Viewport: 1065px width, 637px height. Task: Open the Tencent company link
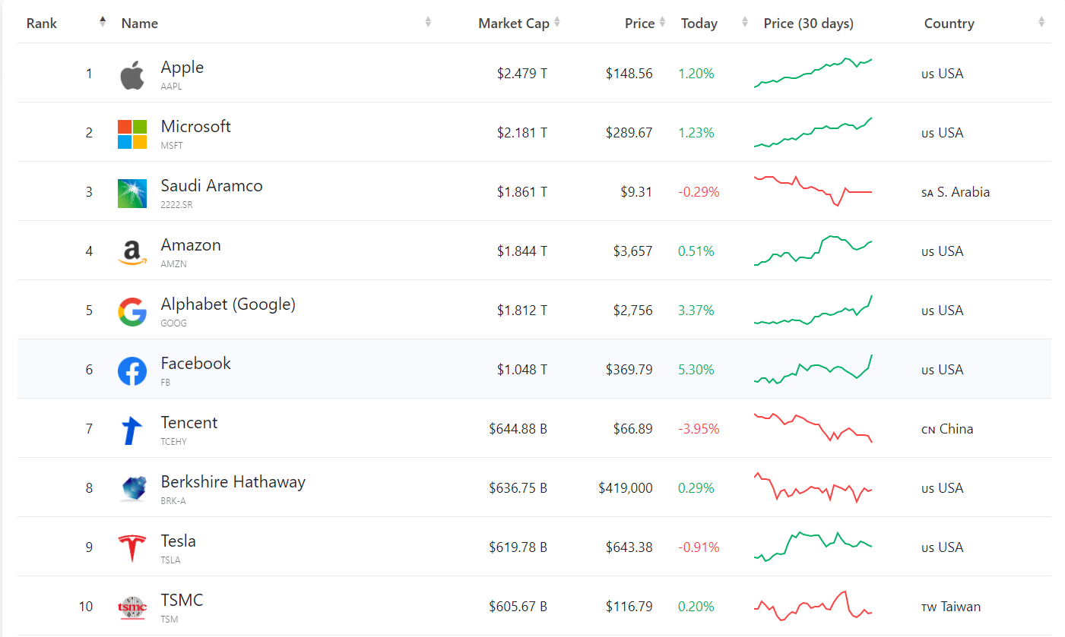pos(189,422)
